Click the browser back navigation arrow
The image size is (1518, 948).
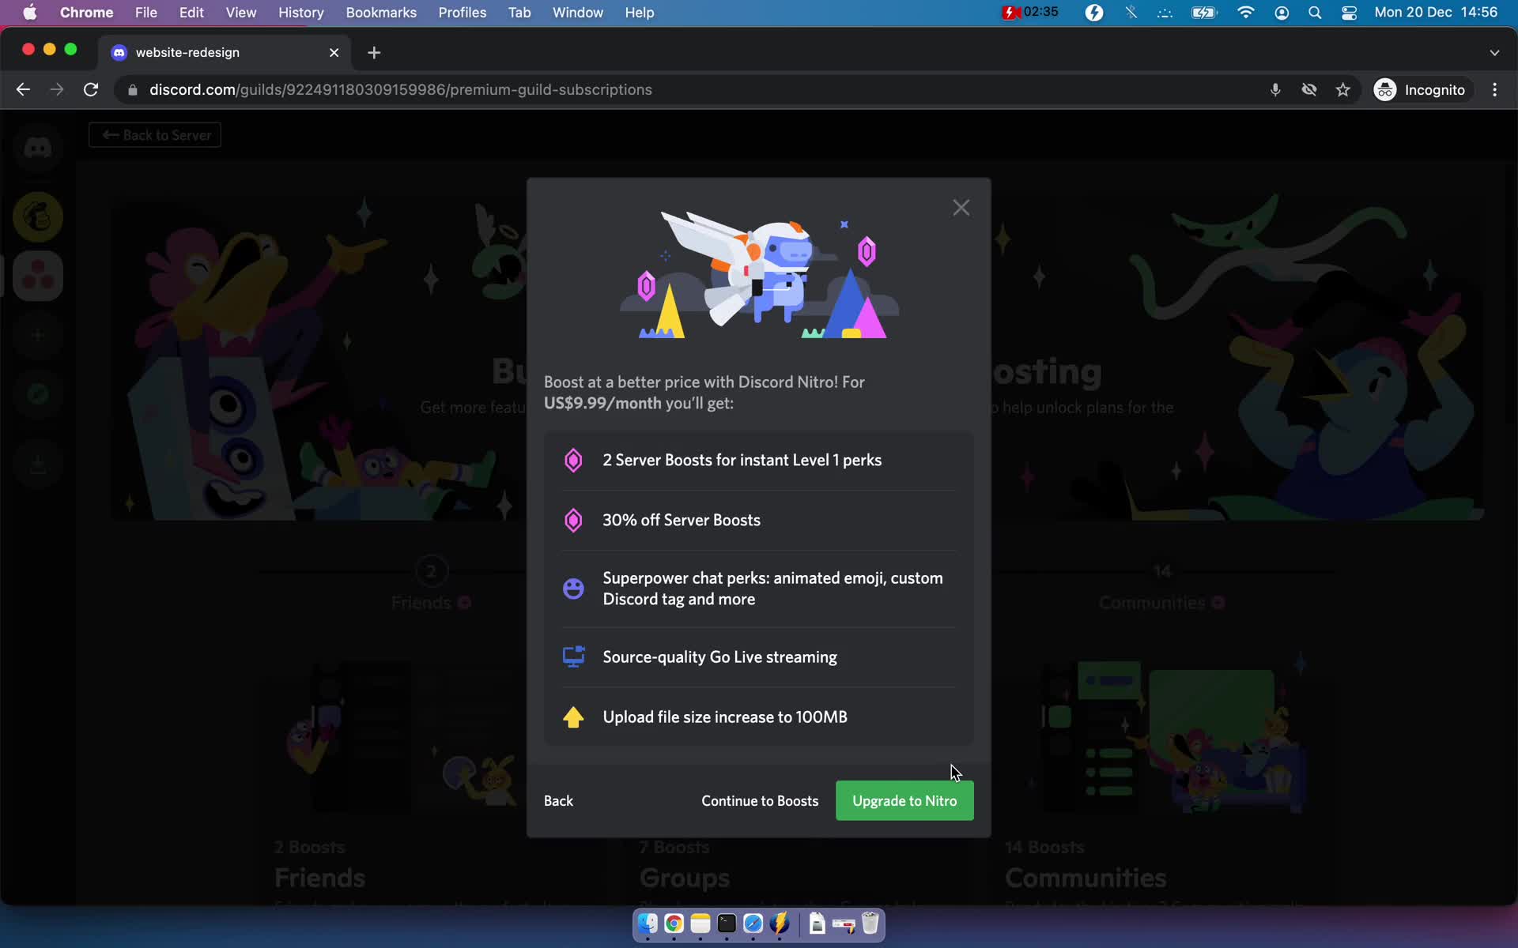pos(23,89)
